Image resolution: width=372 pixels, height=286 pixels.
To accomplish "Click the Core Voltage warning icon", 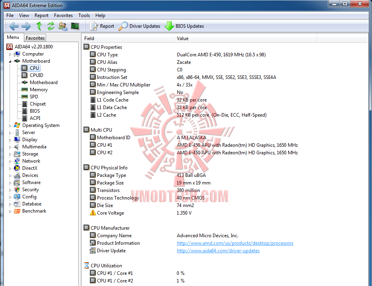I will point(93,213).
